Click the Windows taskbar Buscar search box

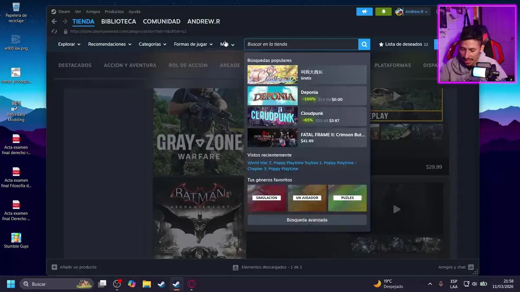click(56, 284)
